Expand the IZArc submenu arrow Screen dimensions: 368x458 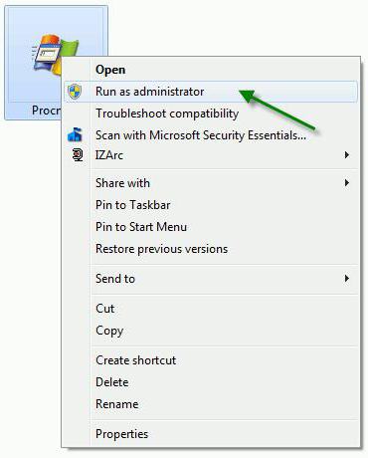pyautogui.click(x=347, y=155)
